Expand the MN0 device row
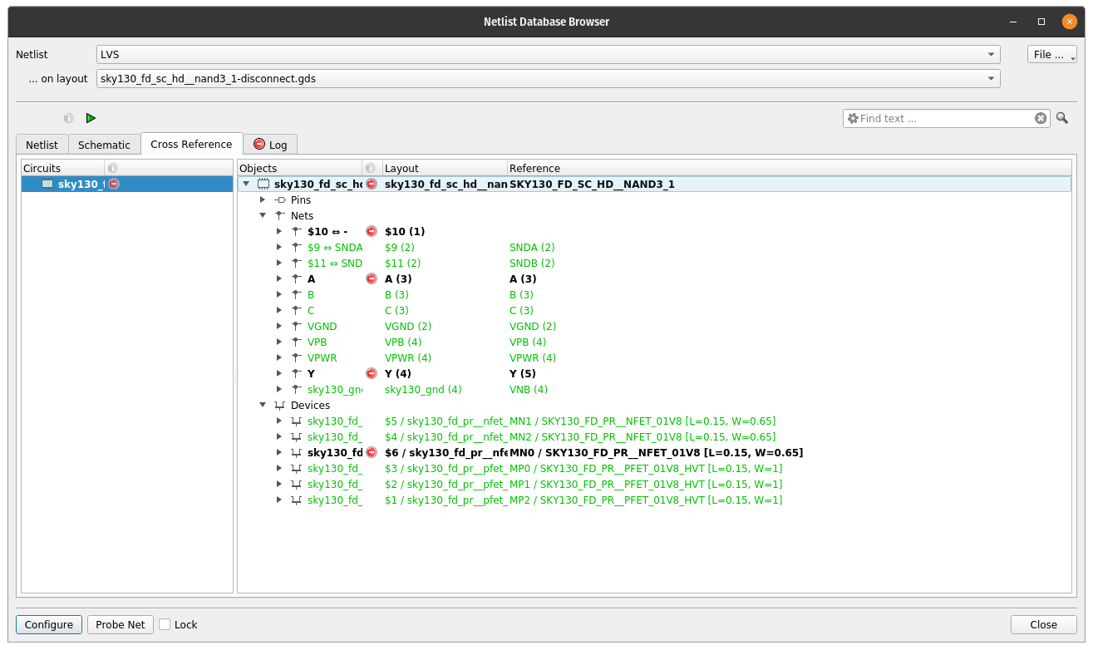This screenshot has width=1093, height=650. pos(279,452)
